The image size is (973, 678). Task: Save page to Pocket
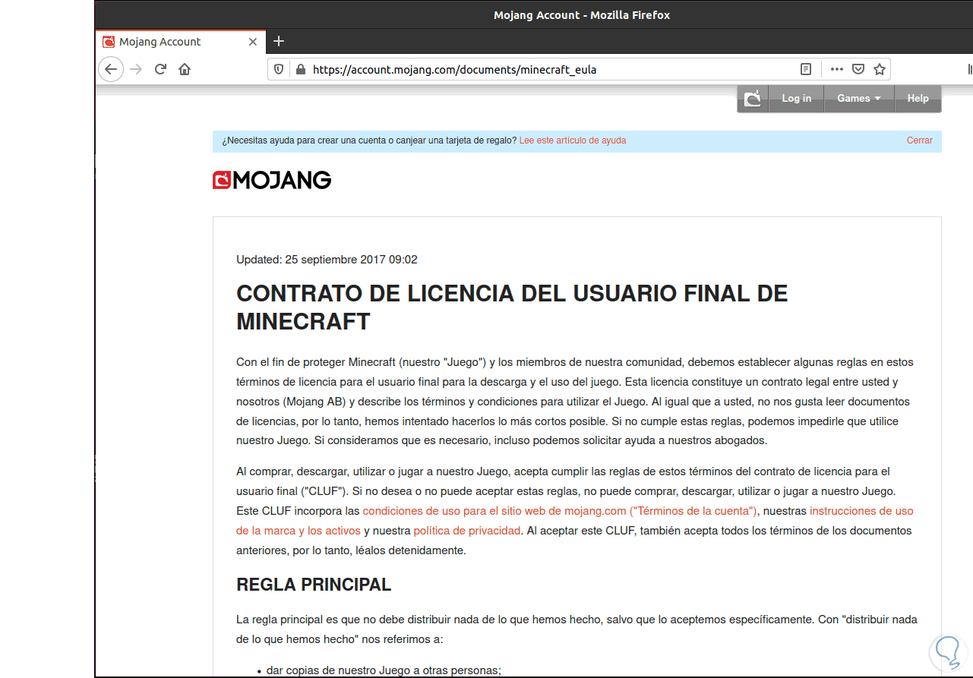coord(858,69)
